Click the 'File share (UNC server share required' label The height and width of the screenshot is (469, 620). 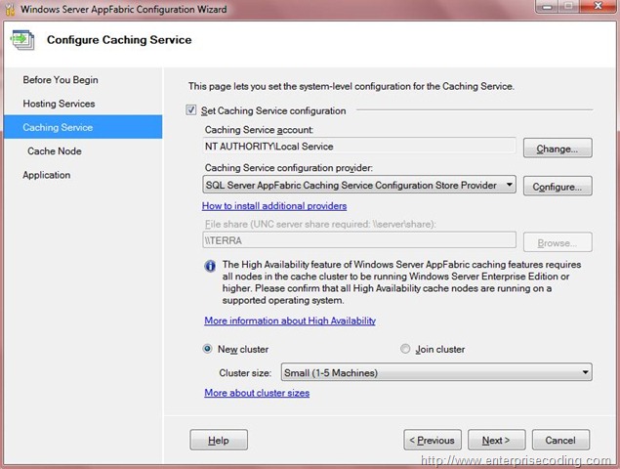point(320,224)
